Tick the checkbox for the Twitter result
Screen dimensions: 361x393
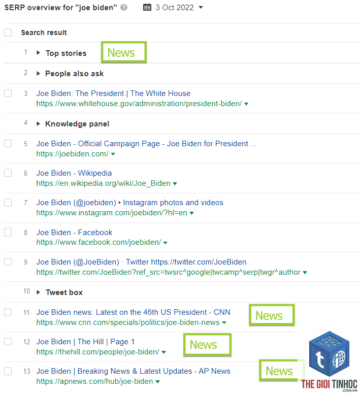[8, 261]
